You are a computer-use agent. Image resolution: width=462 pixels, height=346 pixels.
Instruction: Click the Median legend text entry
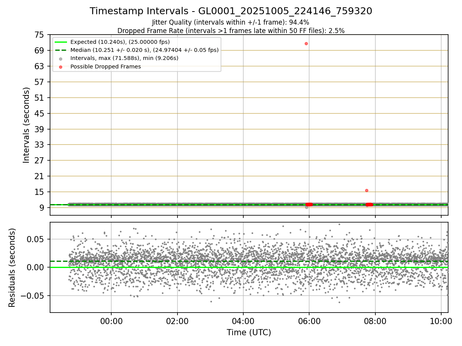pyautogui.click(x=144, y=50)
